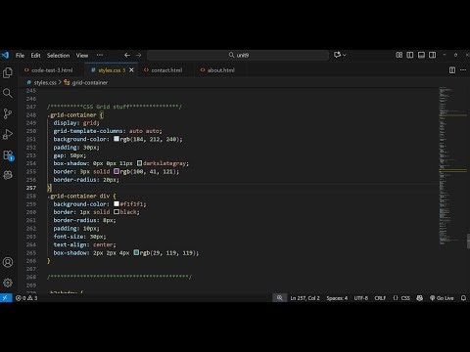Open the remote window indicator
470x352 pixels.
(x=6, y=298)
